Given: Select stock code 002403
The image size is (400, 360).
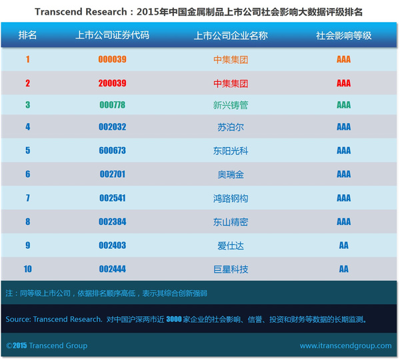Looking at the screenshot, I should point(112,246).
